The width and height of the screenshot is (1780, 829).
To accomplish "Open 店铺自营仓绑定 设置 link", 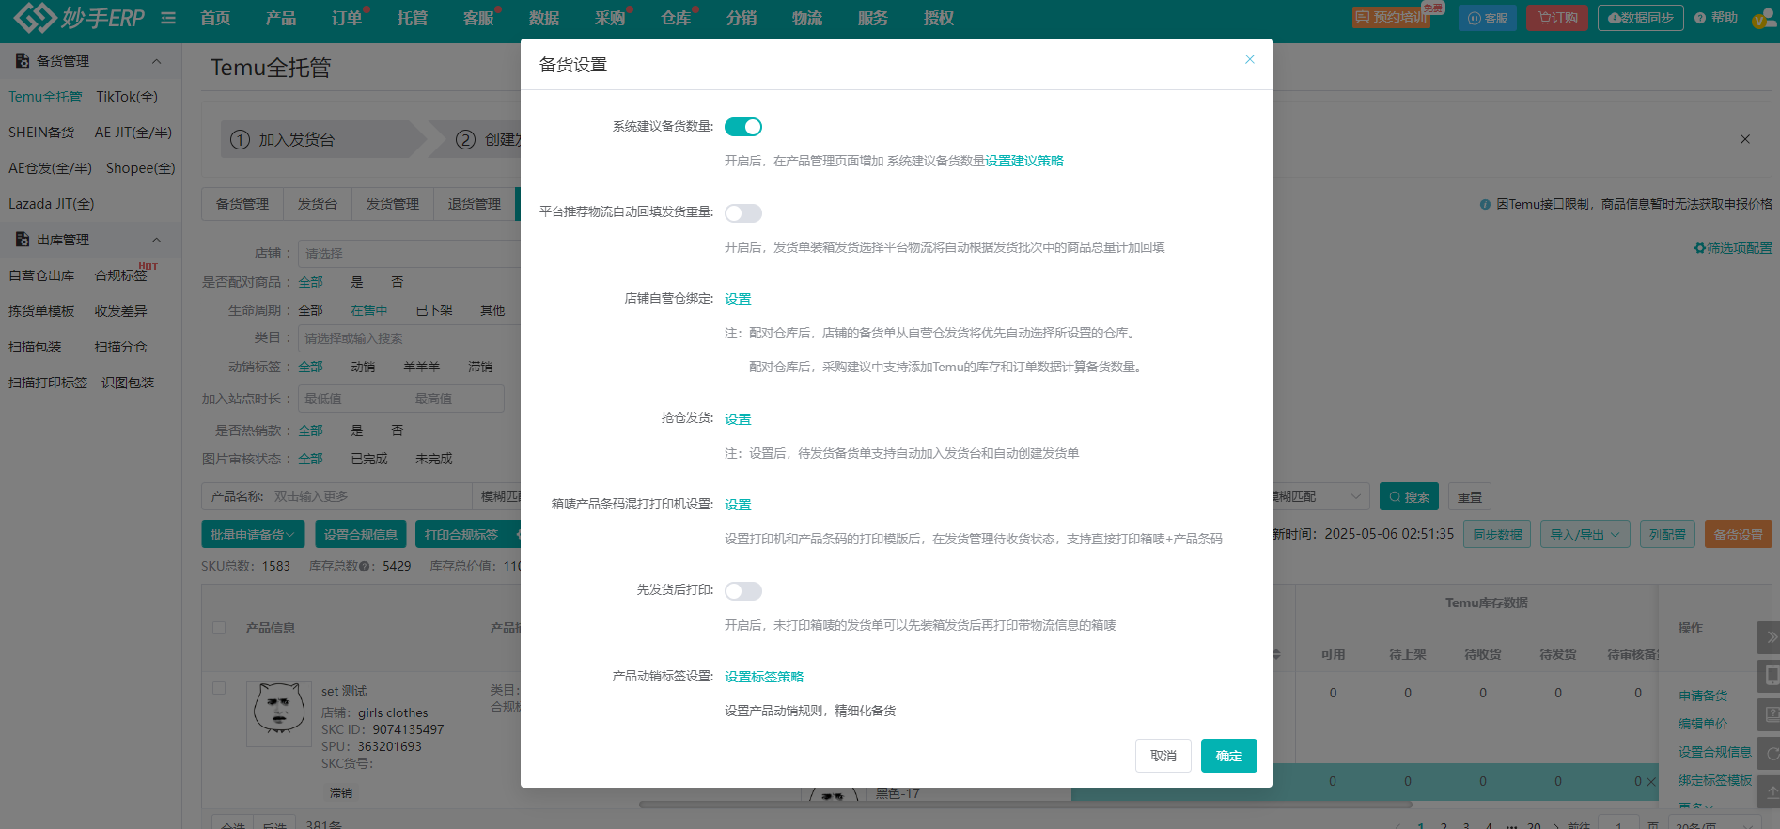I will [x=738, y=299].
